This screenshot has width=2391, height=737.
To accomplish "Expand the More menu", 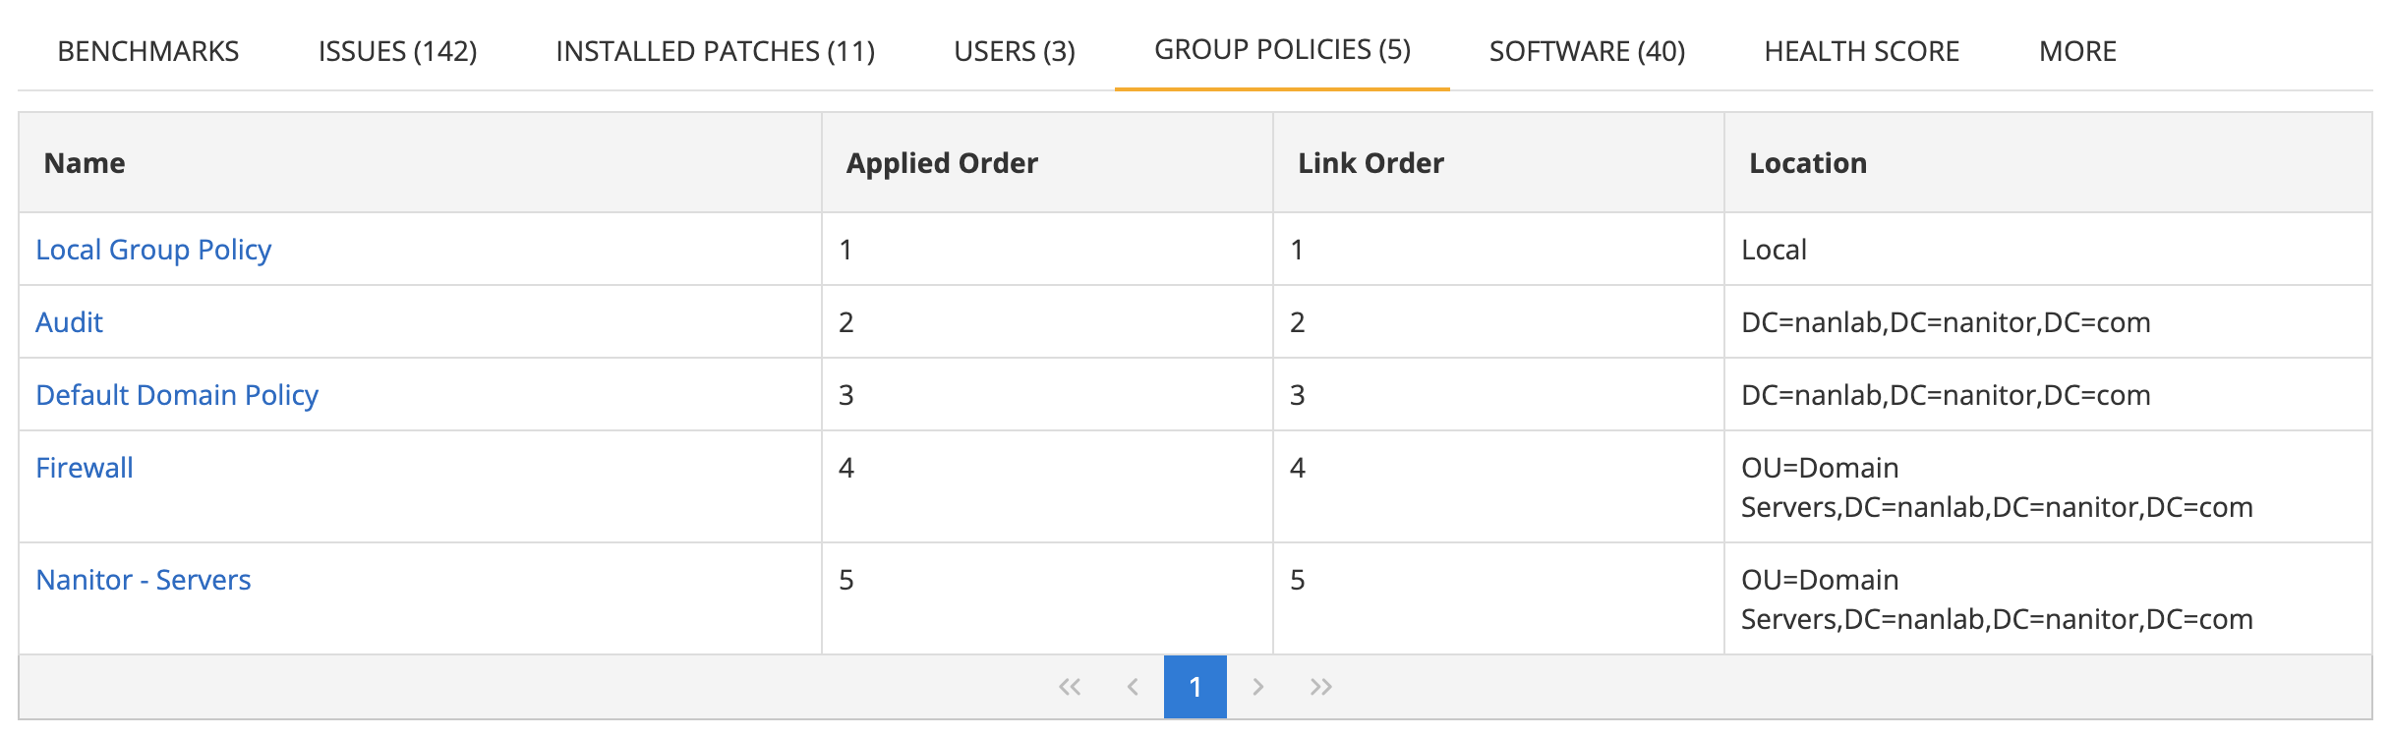I will click(x=2077, y=51).
